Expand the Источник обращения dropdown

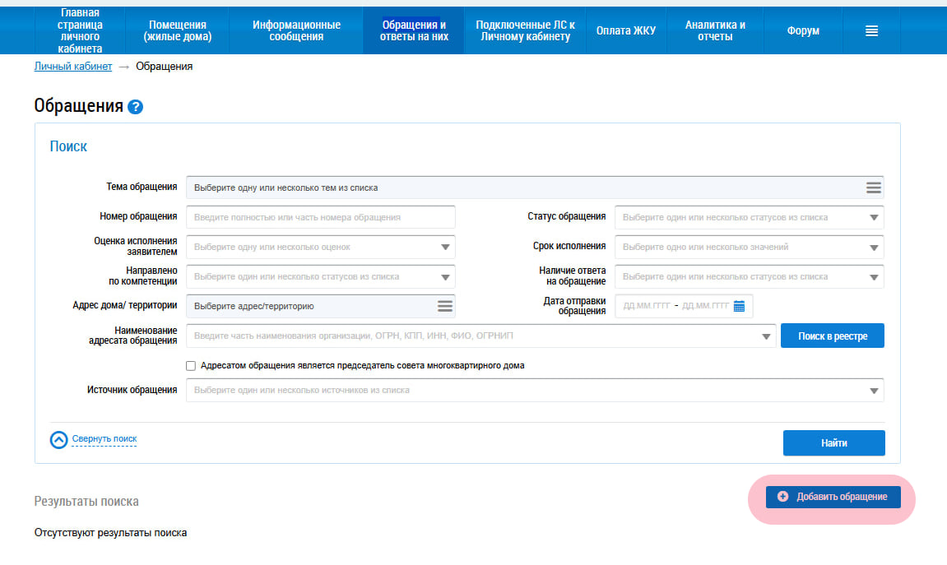click(873, 391)
